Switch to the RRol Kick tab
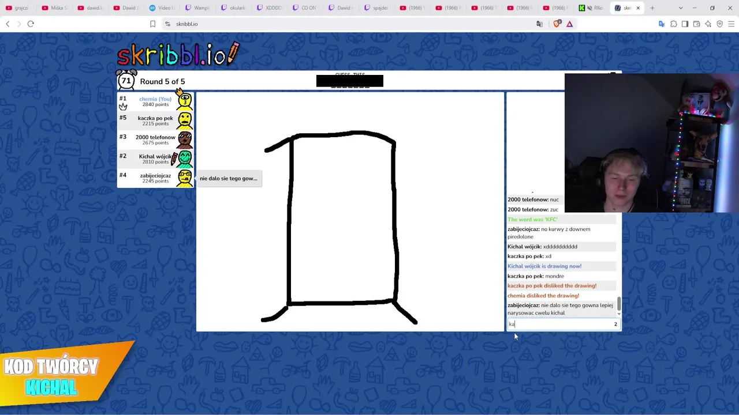The height and width of the screenshot is (415, 739). 591,8
